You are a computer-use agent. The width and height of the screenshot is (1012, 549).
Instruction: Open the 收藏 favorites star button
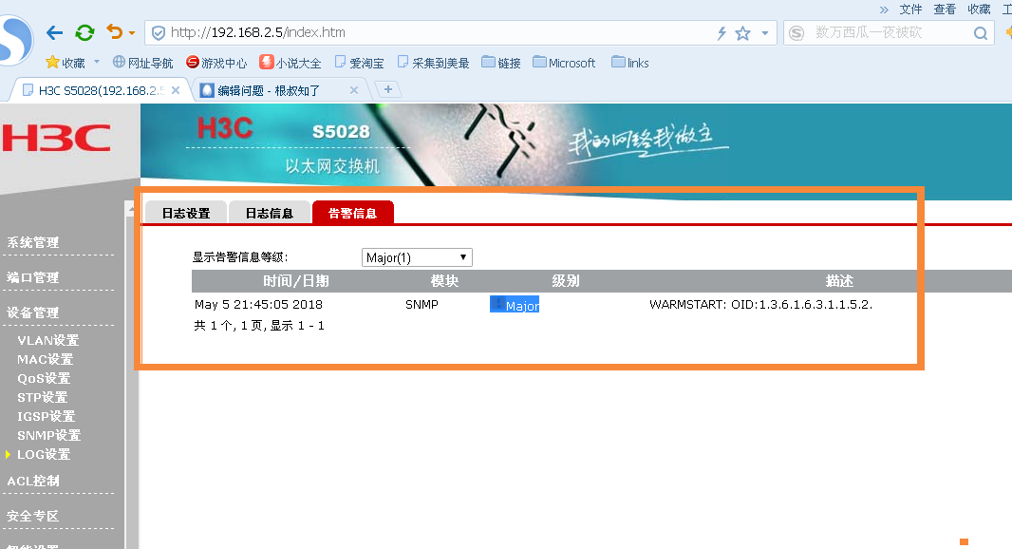66,63
